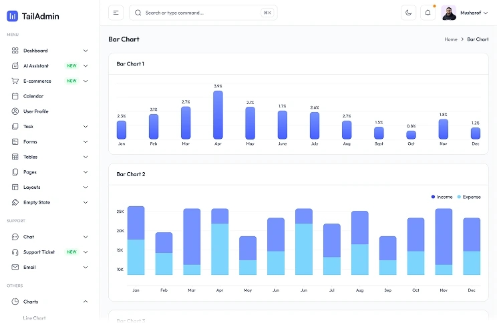Viewport: 497px width, 331px height.
Task: Toggle the Expense series in legend
Action: coord(469,197)
